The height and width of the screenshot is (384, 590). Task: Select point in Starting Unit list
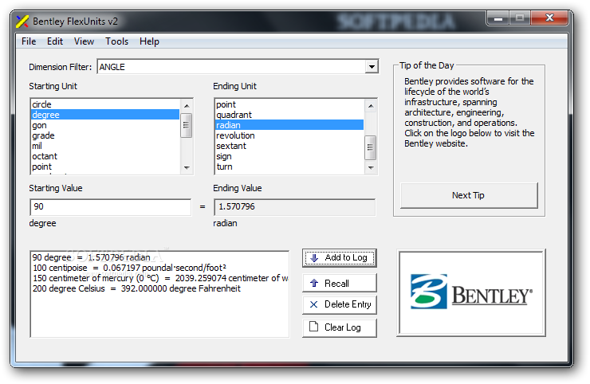click(x=105, y=167)
